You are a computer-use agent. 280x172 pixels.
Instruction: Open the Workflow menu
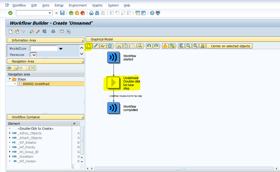coord(19,5)
